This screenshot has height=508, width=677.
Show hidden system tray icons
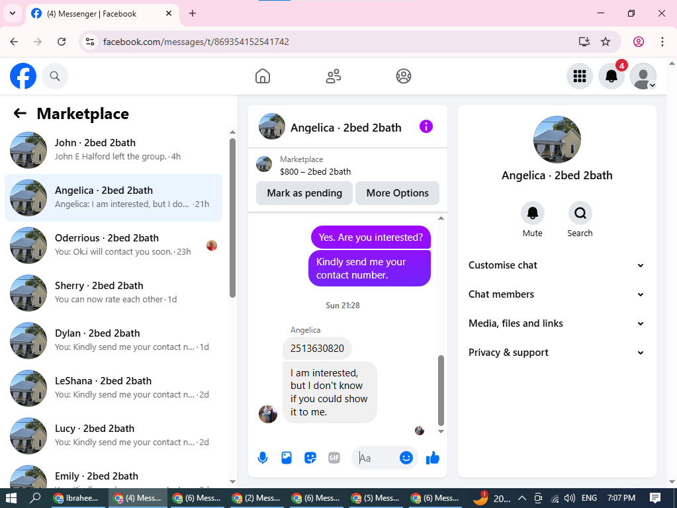pyautogui.click(x=521, y=498)
